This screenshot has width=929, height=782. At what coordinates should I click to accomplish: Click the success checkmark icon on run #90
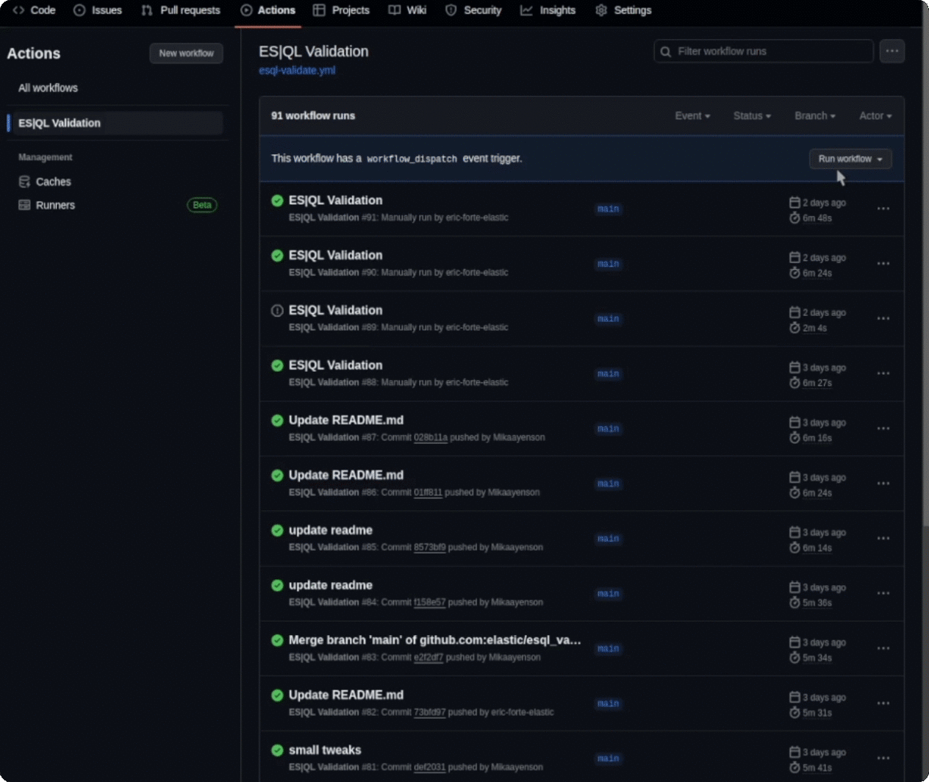(277, 256)
